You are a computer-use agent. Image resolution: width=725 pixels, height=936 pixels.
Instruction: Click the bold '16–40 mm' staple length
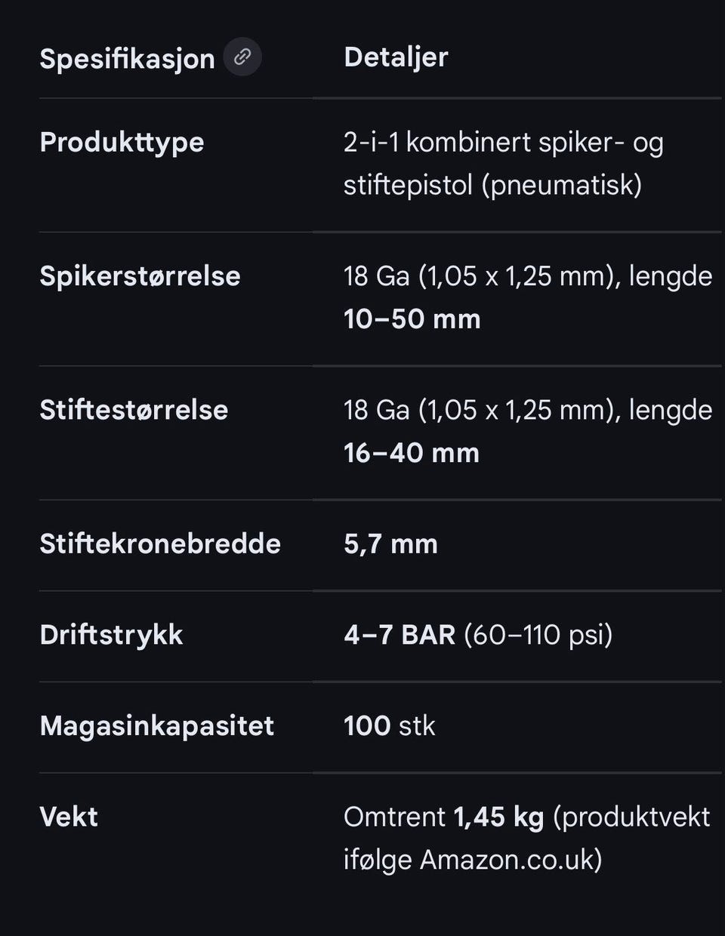[412, 453]
